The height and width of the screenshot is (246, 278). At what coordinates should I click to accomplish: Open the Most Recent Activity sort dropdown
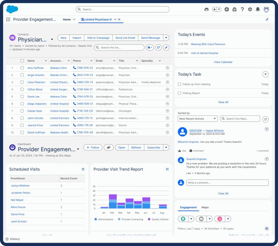198,119
